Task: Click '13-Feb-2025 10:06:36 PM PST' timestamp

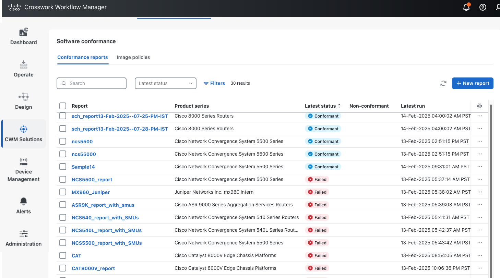Action: click(x=436, y=268)
